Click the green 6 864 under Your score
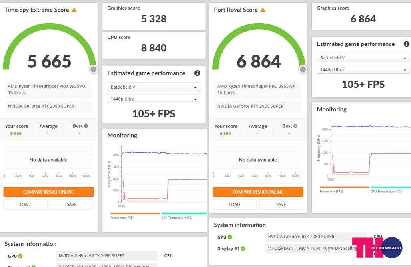 point(225,133)
